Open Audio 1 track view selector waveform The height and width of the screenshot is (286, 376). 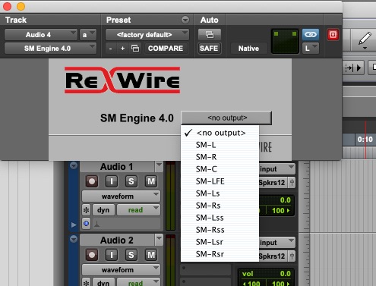[x=121, y=196]
